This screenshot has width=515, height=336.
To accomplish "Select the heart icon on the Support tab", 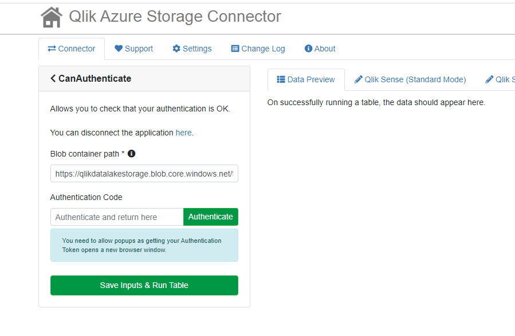I will pos(117,49).
